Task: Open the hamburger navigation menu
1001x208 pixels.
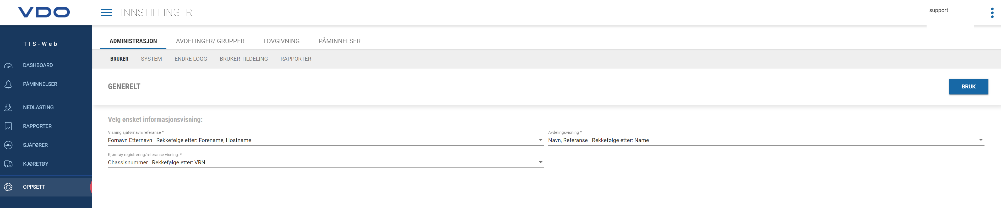Action: coord(106,12)
